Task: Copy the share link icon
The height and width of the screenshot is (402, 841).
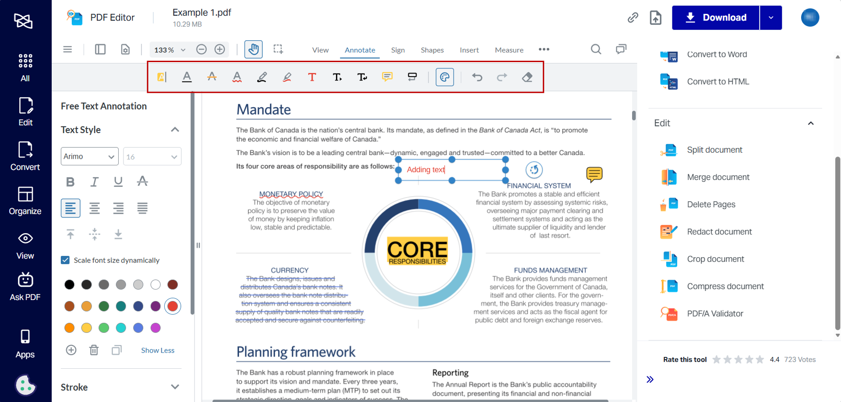Action: coord(633,17)
